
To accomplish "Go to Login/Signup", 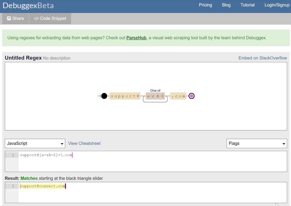I will point(277,5).
